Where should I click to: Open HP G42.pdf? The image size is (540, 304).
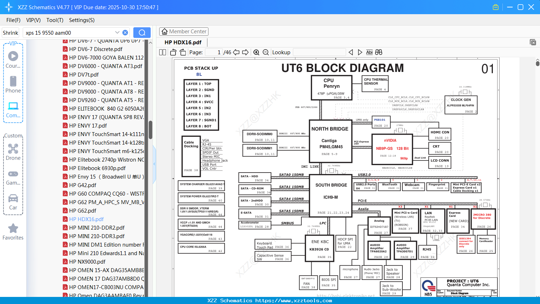click(83, 185)
